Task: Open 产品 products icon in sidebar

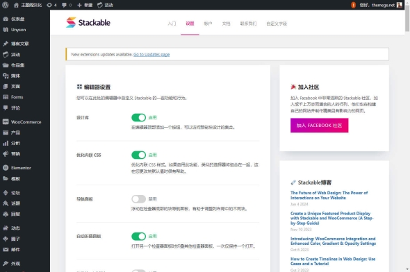Action: 6,133
